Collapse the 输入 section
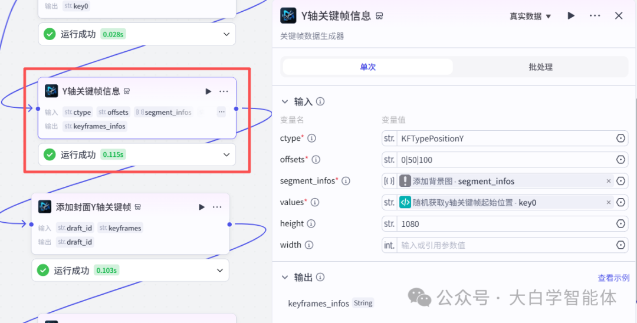637x323 pixels. (285, 101)
